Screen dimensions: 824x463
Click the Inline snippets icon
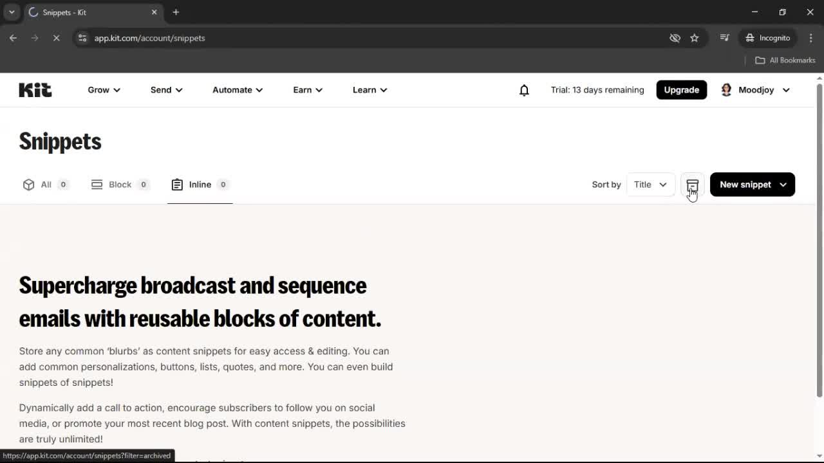coord(177,185)
